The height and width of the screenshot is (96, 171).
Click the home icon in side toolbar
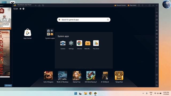[157, 82]
